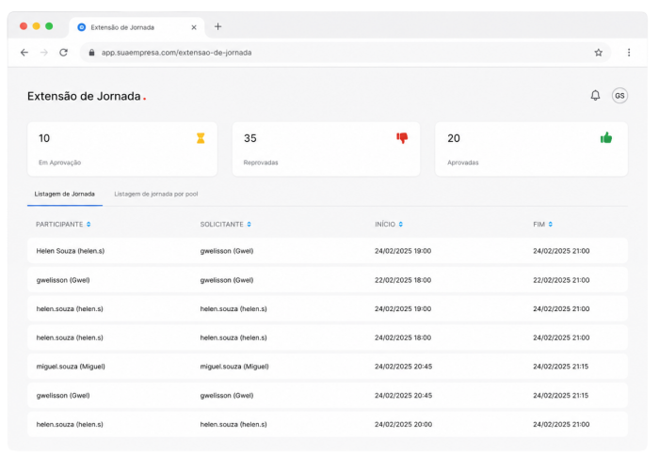This screenshot has height=470, width=659.
Task: Bookmark the page with the star icon
Action: [598, 53]
